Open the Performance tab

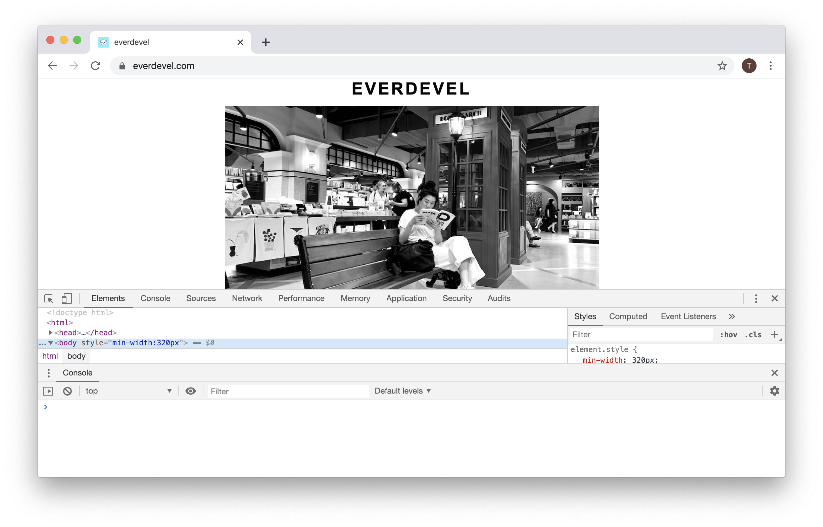(x=301, y=298)
